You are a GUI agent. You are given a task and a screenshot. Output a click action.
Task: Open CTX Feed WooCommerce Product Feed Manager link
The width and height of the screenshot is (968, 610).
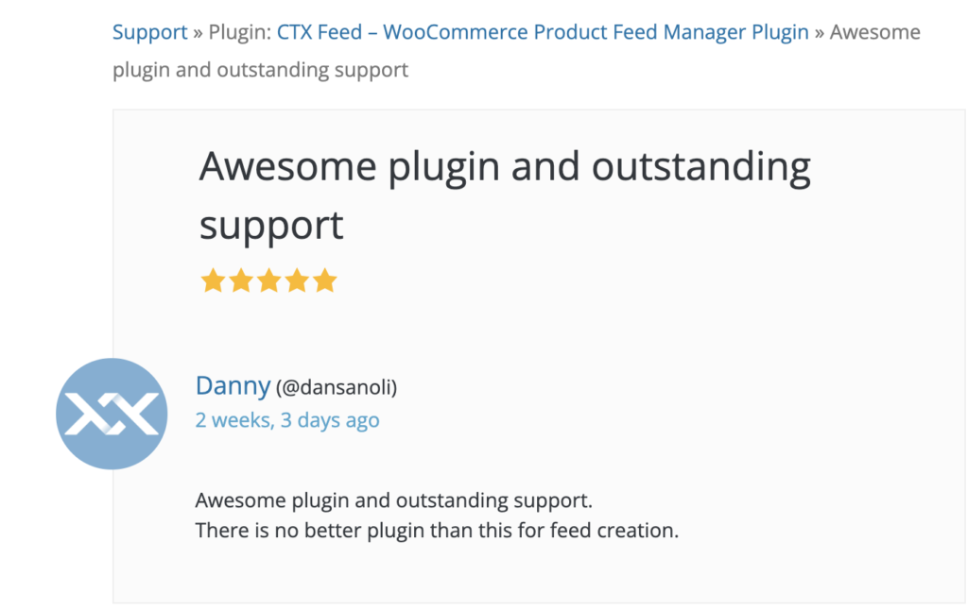[x=543, y=32]
